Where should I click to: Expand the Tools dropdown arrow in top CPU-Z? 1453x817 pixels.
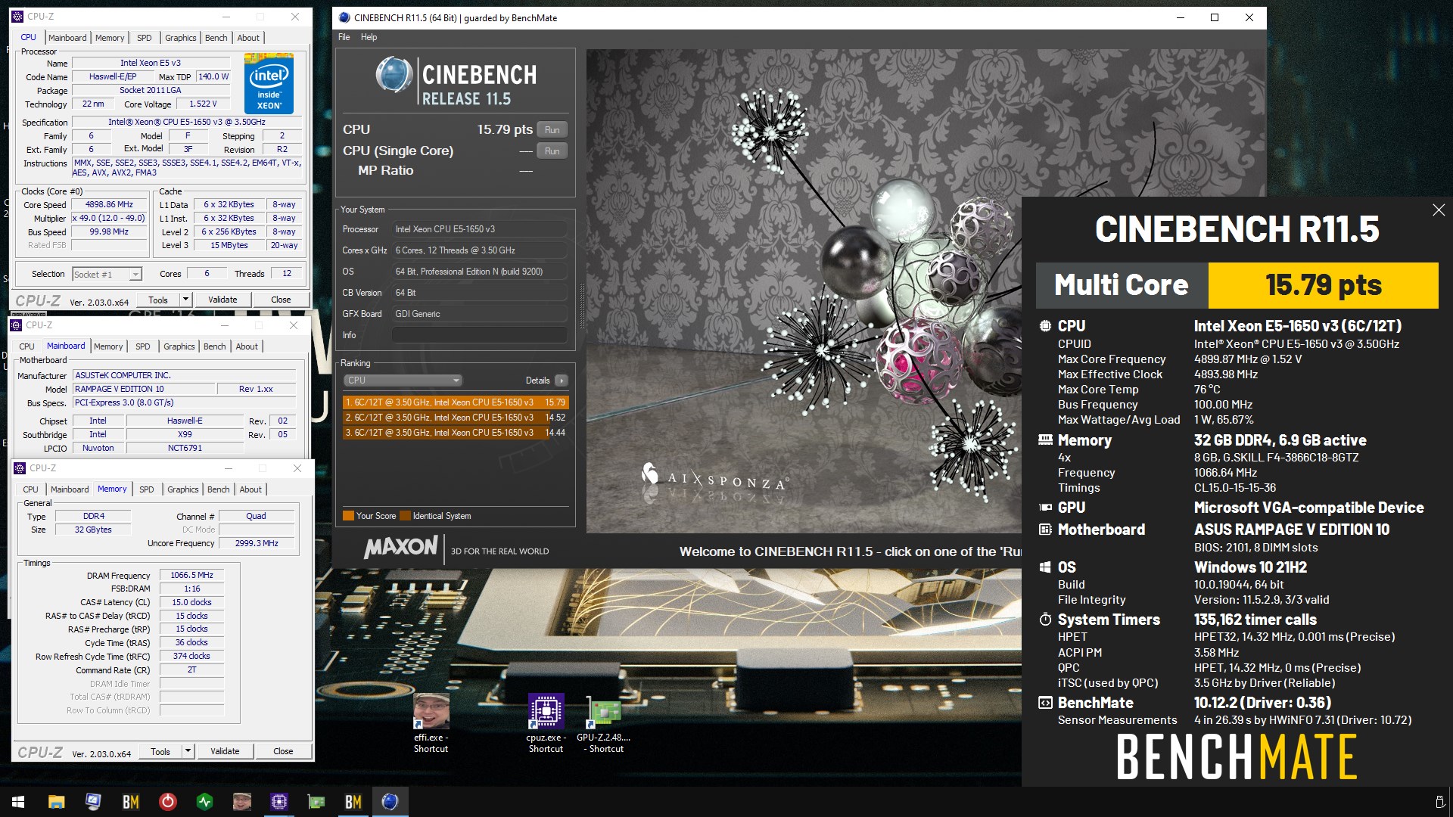[185, 300]
